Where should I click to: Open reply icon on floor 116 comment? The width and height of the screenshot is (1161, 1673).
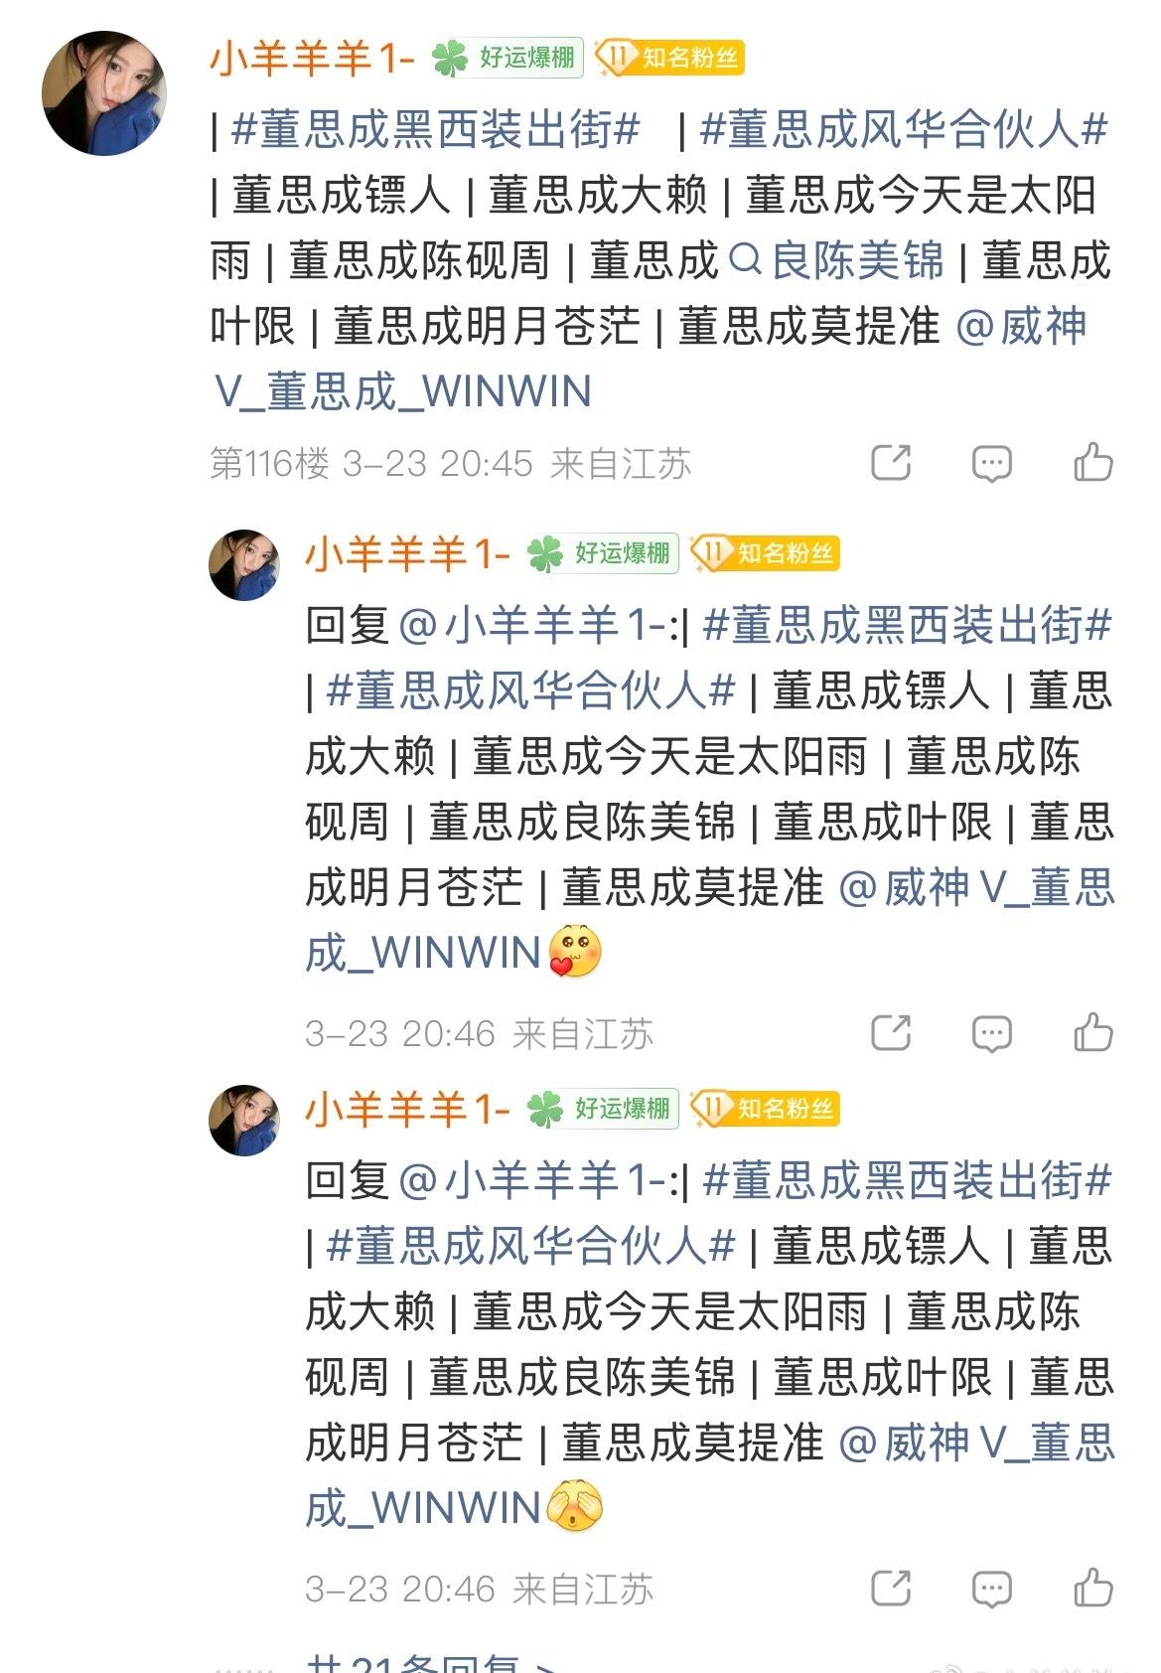991,463
